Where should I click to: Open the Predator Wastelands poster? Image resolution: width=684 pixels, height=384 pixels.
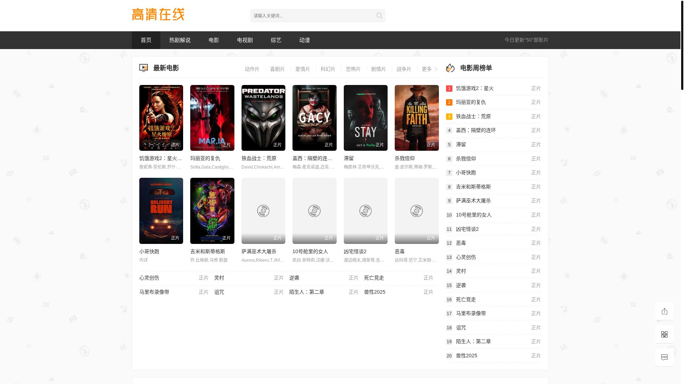pos(263,118)
